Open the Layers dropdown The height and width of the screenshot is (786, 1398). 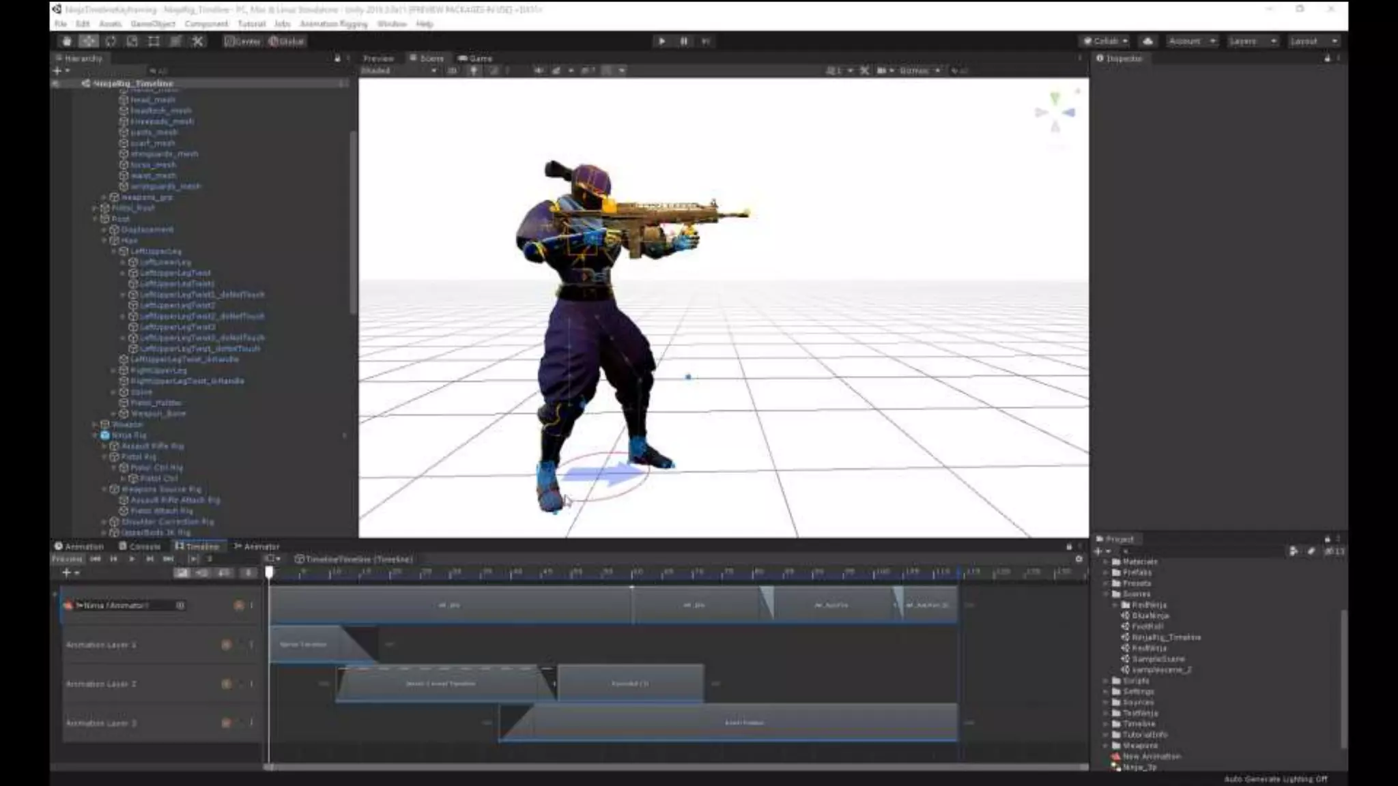[x=1252, y=41]
